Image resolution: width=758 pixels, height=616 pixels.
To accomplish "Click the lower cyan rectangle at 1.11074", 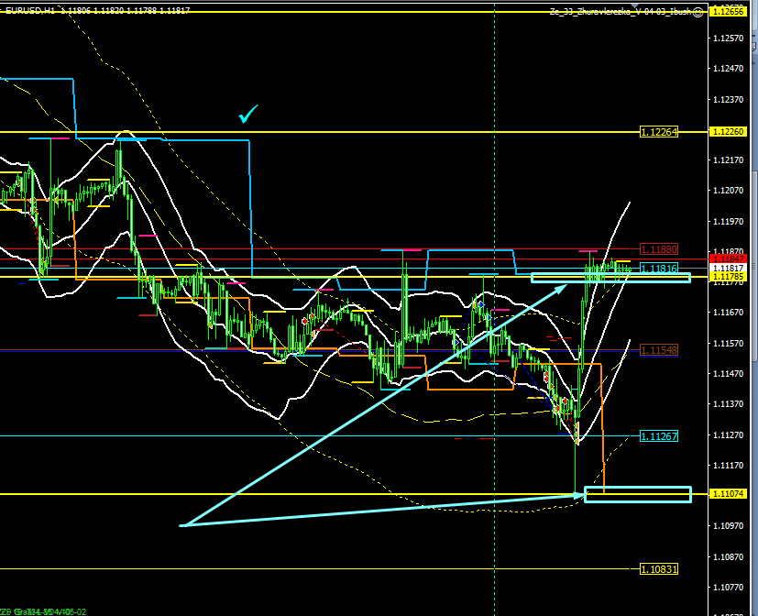I will tap(637, 494).
